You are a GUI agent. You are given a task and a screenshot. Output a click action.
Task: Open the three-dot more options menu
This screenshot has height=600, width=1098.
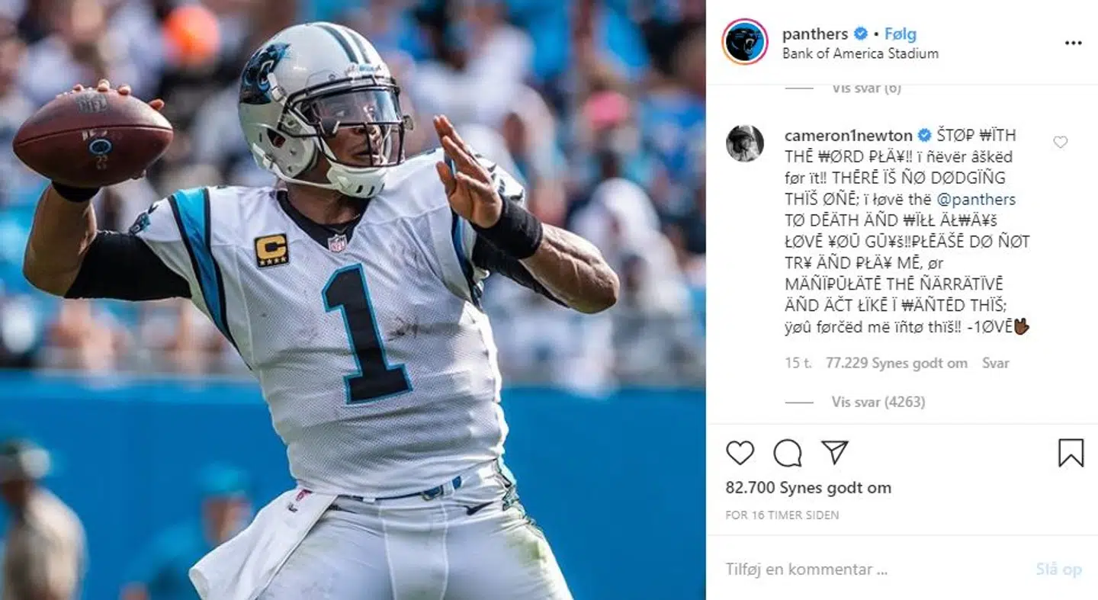(x=1073, y=43)
